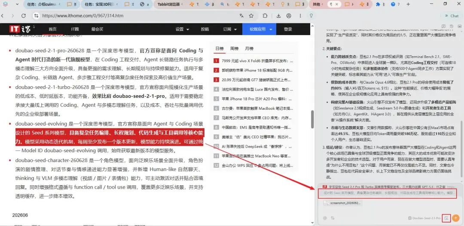
Task: Switch to the 任务: 介绍cuima tab group
Action: click(x=42, y=4)
